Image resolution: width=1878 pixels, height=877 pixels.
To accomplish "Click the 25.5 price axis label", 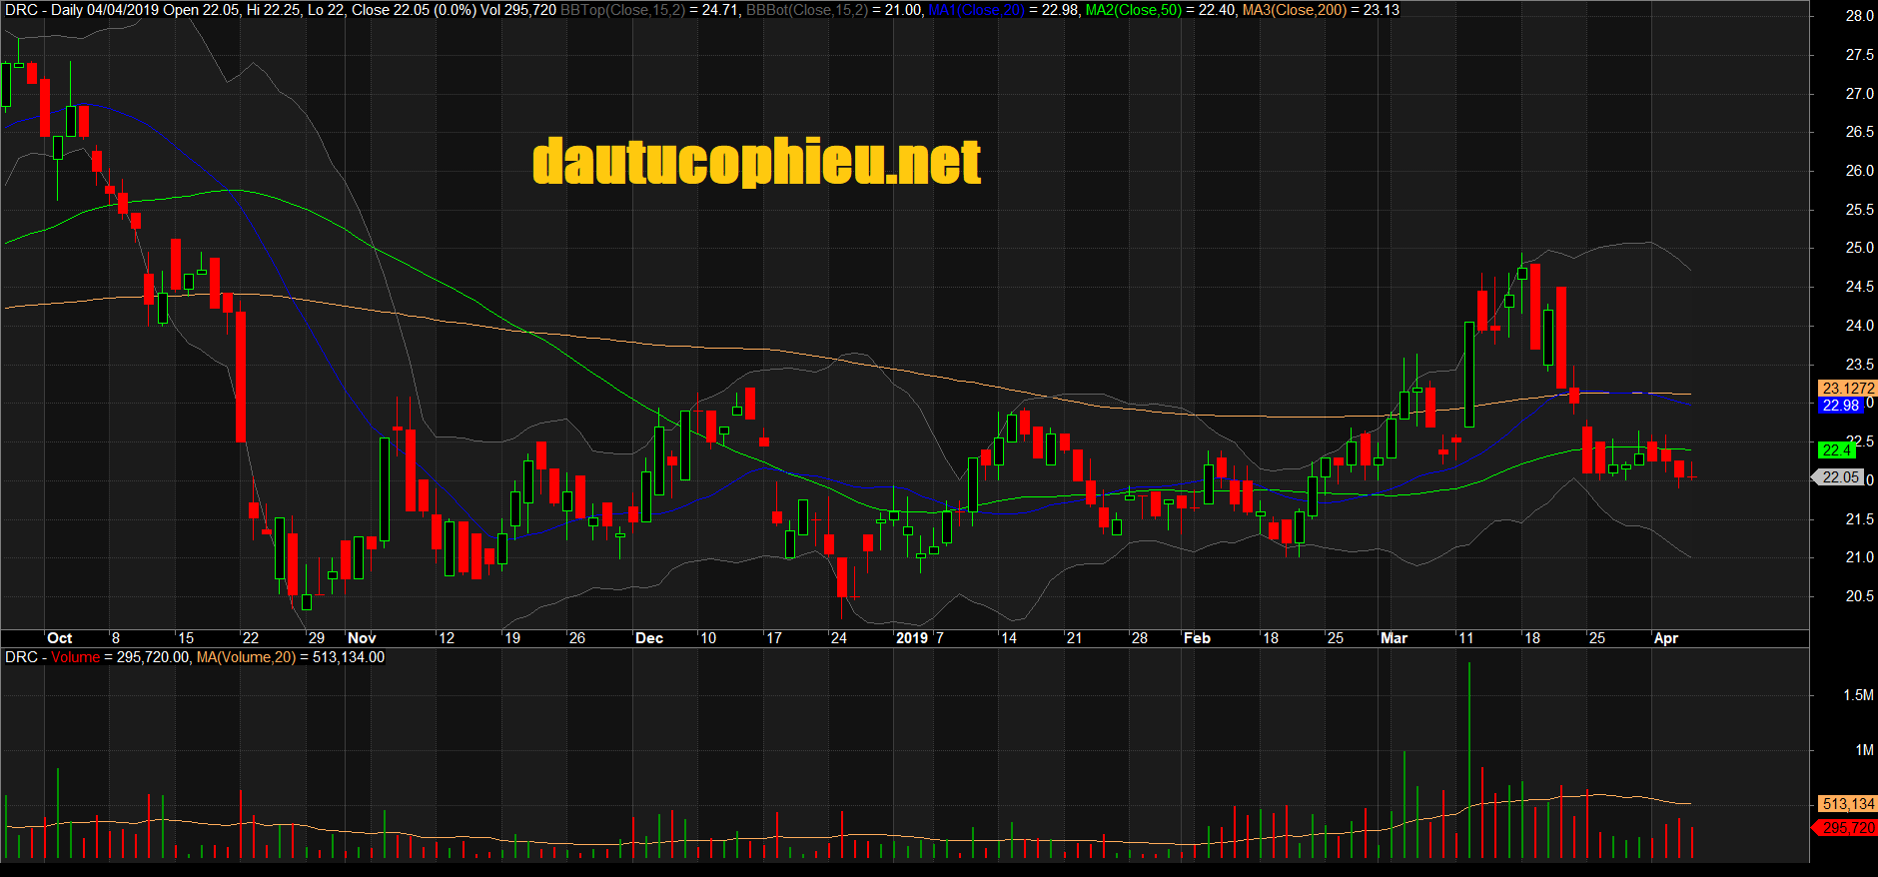I will [1859, 210].
